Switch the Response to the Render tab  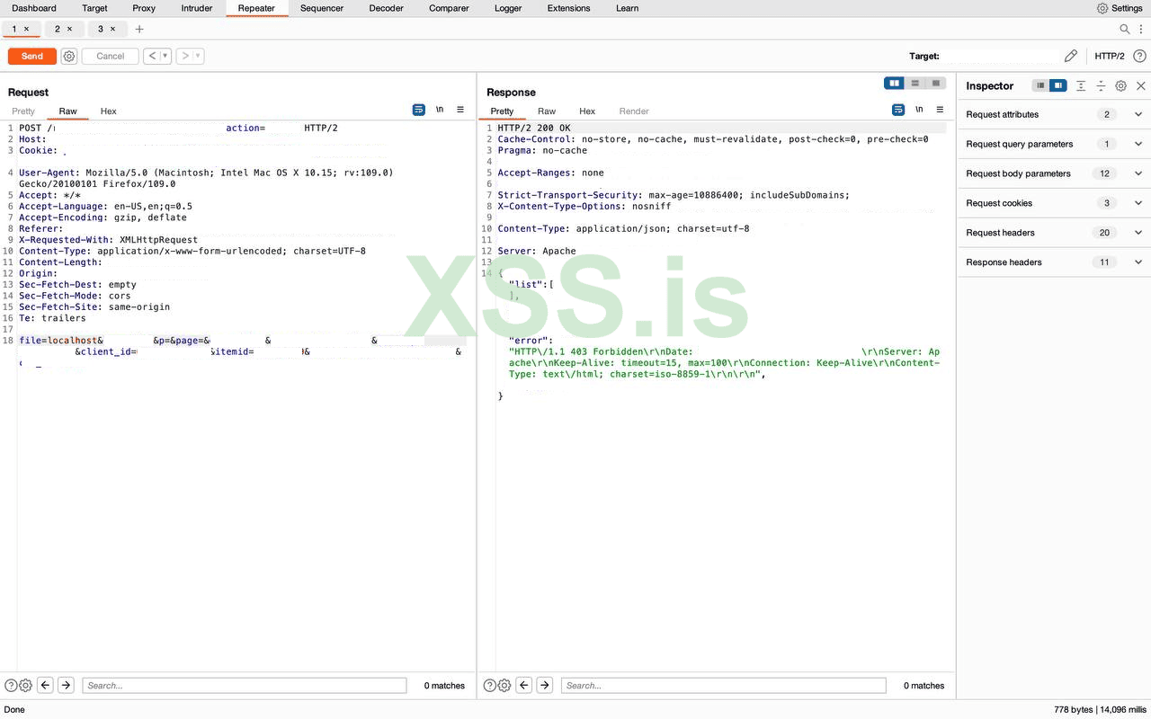[634, 111]
